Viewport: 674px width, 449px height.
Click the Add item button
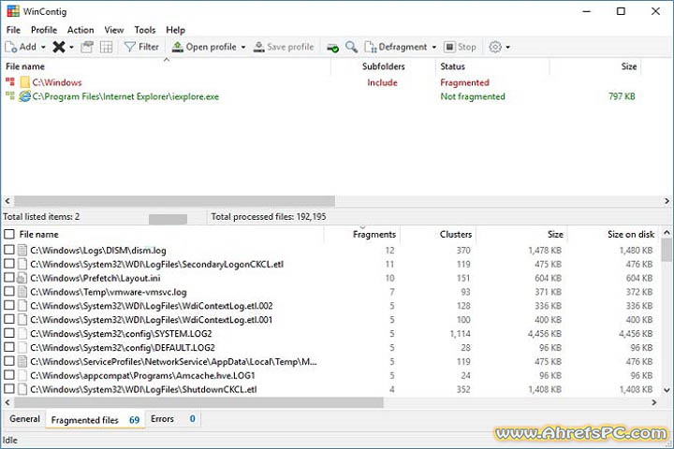tap(21, 47)
